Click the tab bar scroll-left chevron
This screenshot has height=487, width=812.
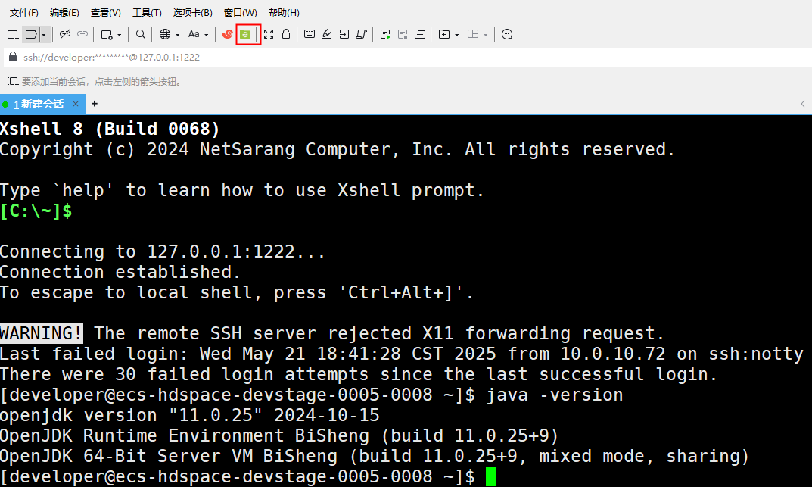click(x=803, y=104)
